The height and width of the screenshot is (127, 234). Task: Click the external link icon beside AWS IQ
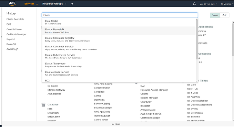pos(17,49)
